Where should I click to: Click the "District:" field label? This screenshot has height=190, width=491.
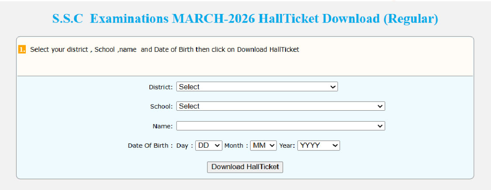(161, 87)
